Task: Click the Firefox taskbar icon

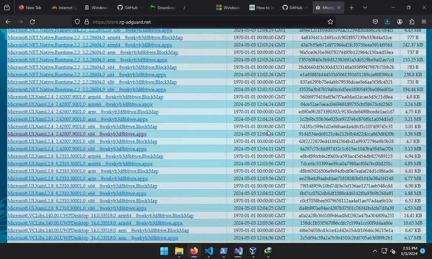Action: point(194,251)
